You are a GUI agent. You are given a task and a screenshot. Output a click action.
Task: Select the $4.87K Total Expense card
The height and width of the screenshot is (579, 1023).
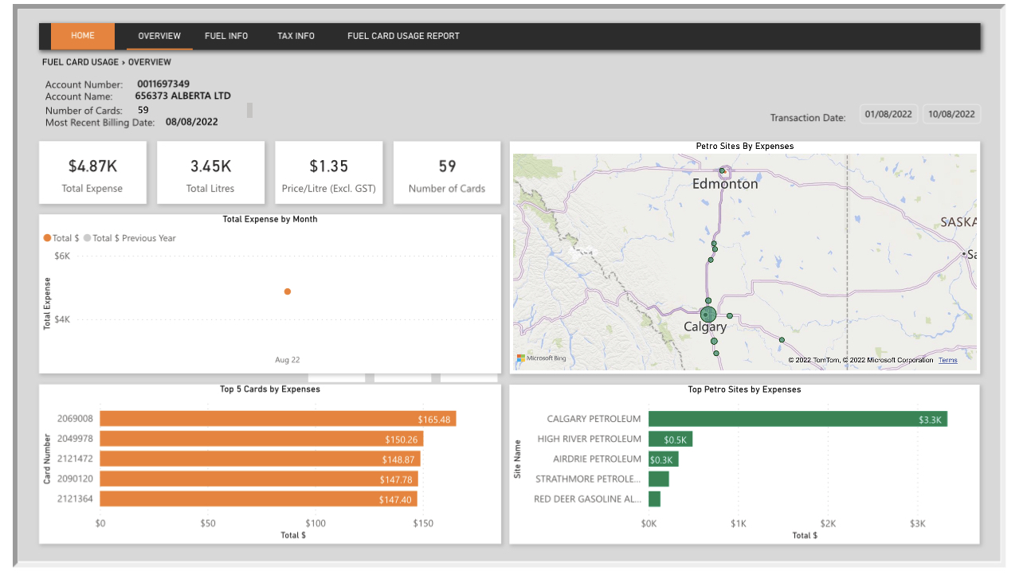(x=93, y=173)
